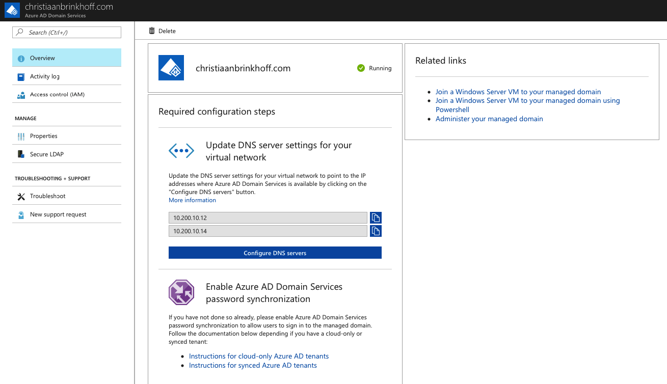The width and height of the screenshot is (667, 384).
Task: Click the Related links heading
Action: [x=441, y=61]
